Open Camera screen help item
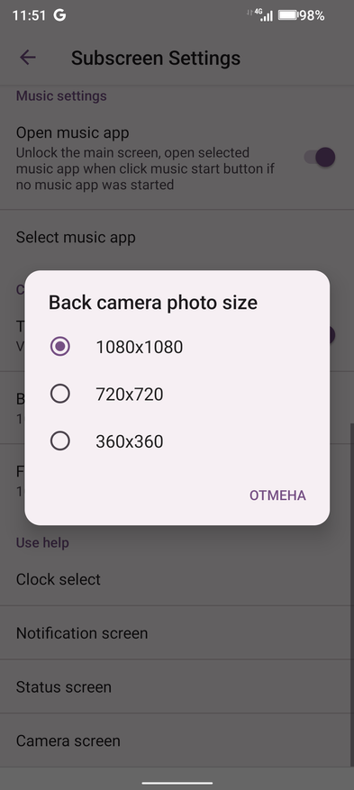Viewport: 354px width, 790px height. [x=177, y=740]
